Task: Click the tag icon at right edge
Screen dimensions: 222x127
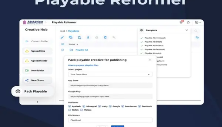Action: point(197,37)
